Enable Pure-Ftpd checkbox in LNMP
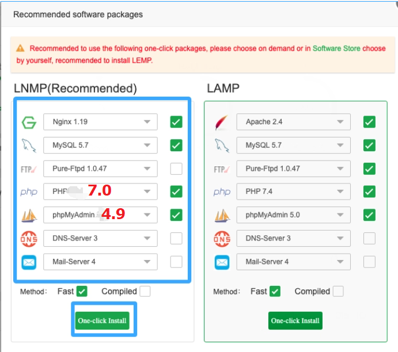 pyautogui.click(x=176, y=169)
